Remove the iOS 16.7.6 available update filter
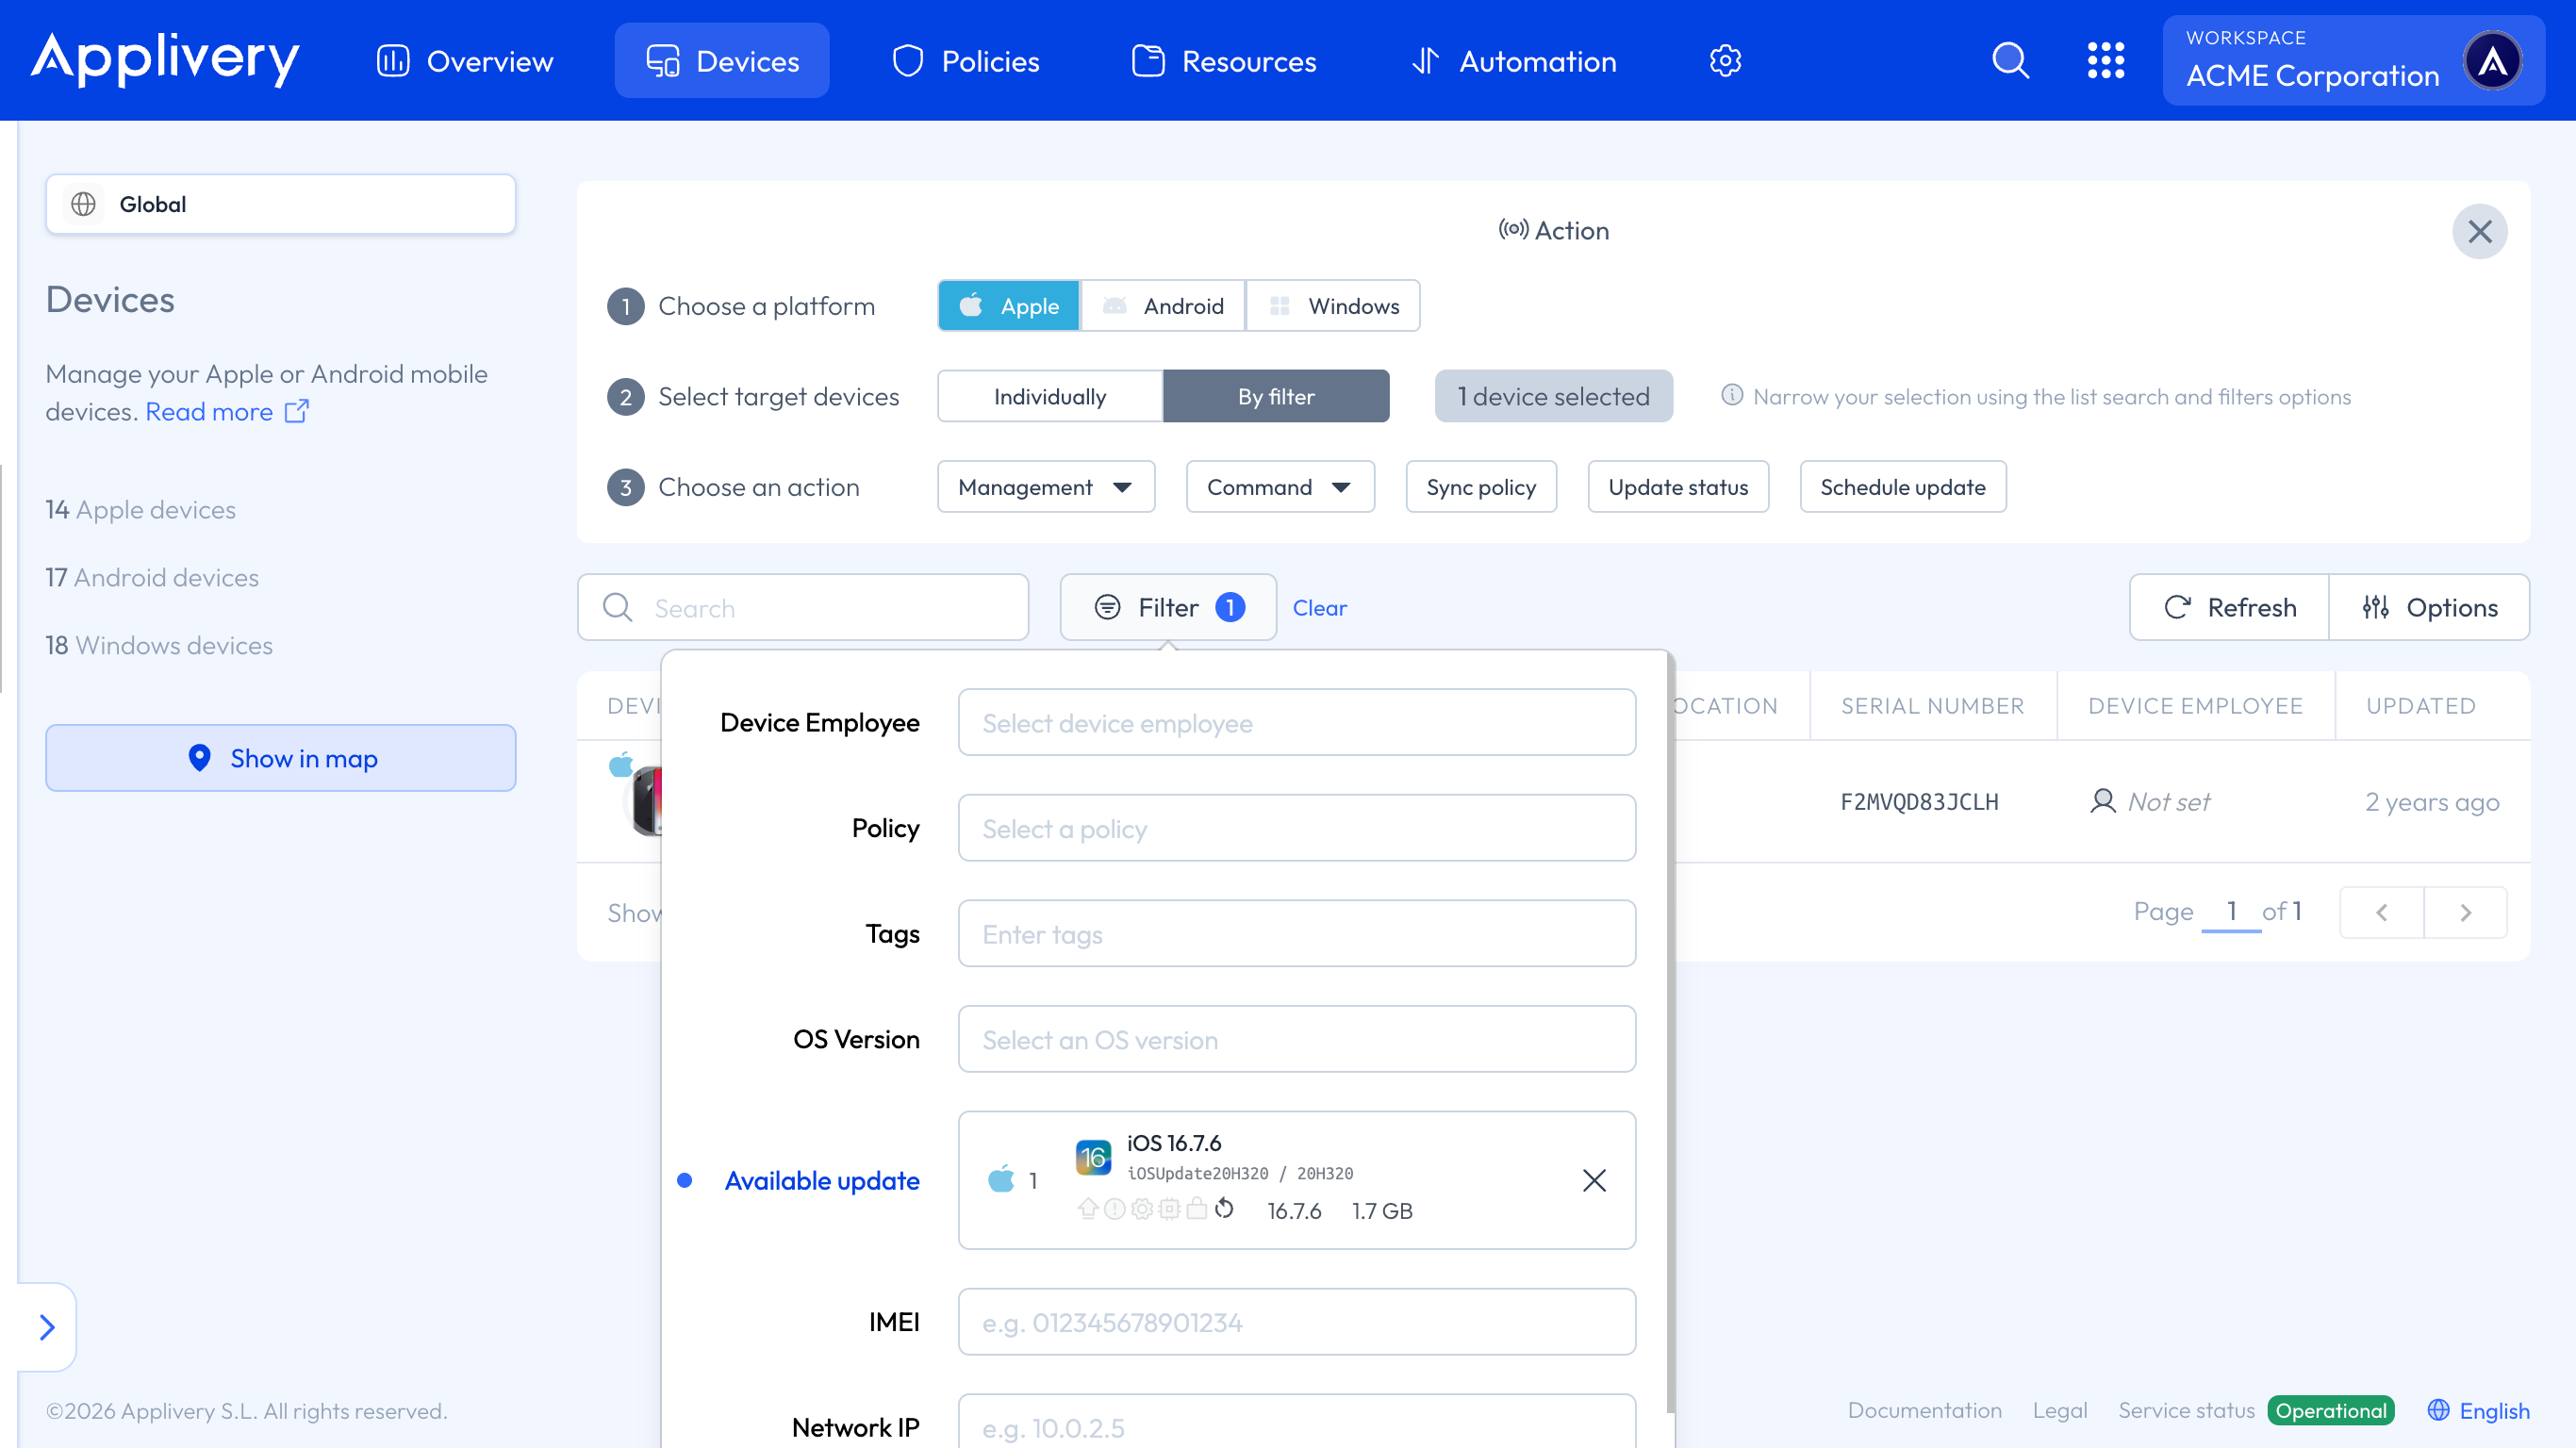Viewport: 2576px width, 1448px height. 1594,1180
